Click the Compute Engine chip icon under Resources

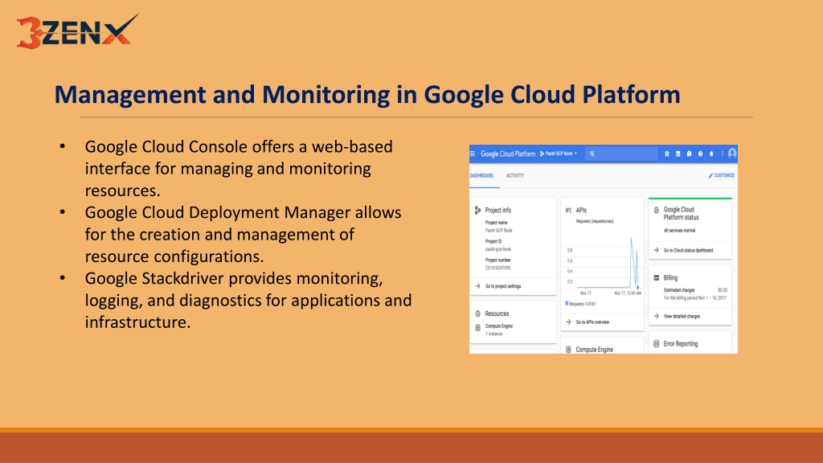coord(477,328)
